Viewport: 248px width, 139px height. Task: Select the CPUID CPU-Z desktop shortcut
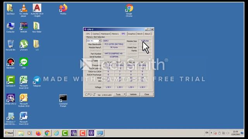(10, 99)
